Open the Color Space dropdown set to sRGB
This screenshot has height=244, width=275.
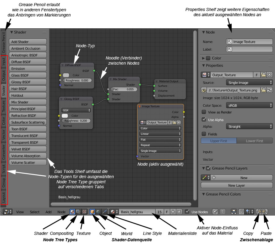point(249,105)
